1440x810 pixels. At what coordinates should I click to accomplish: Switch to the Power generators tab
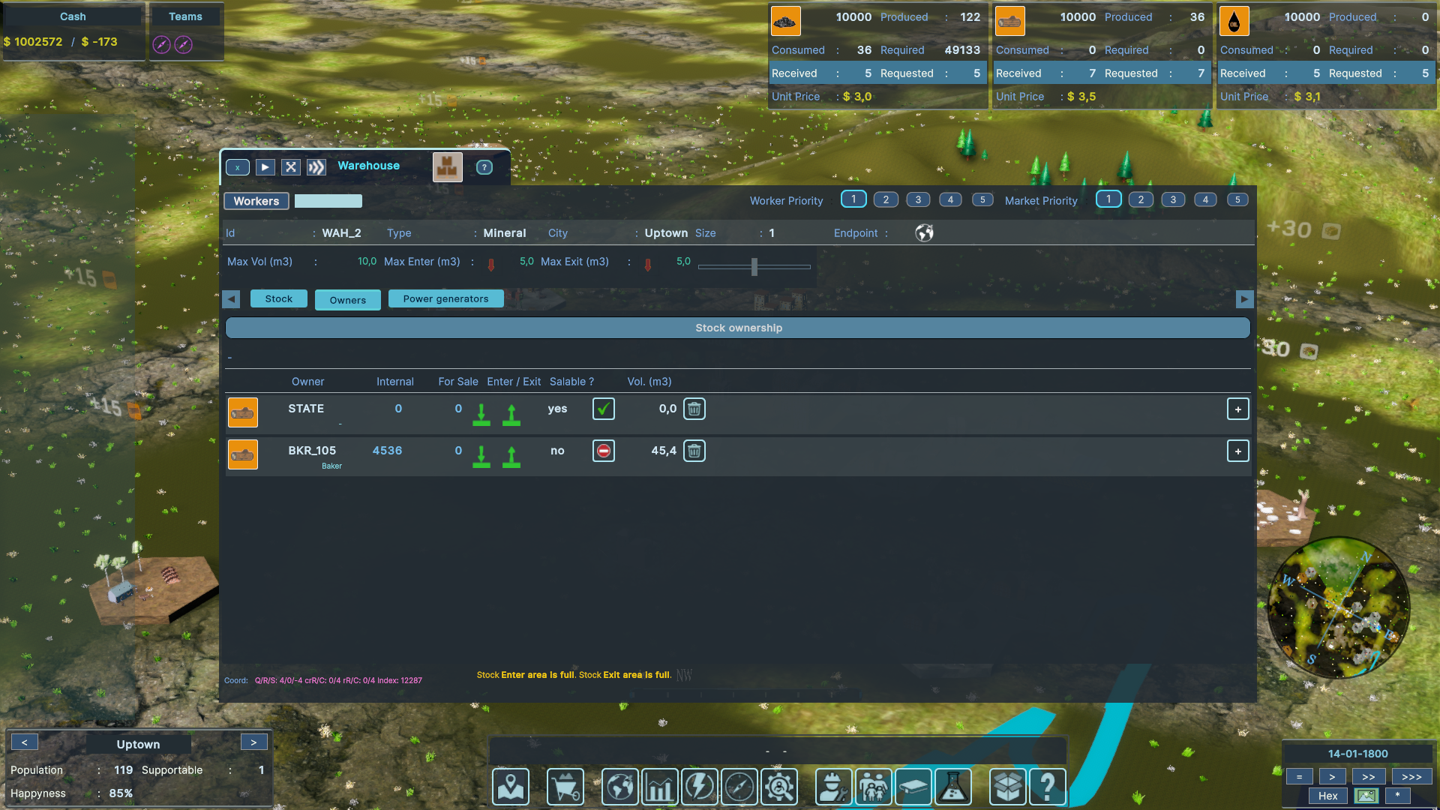[x=445, y=298]
